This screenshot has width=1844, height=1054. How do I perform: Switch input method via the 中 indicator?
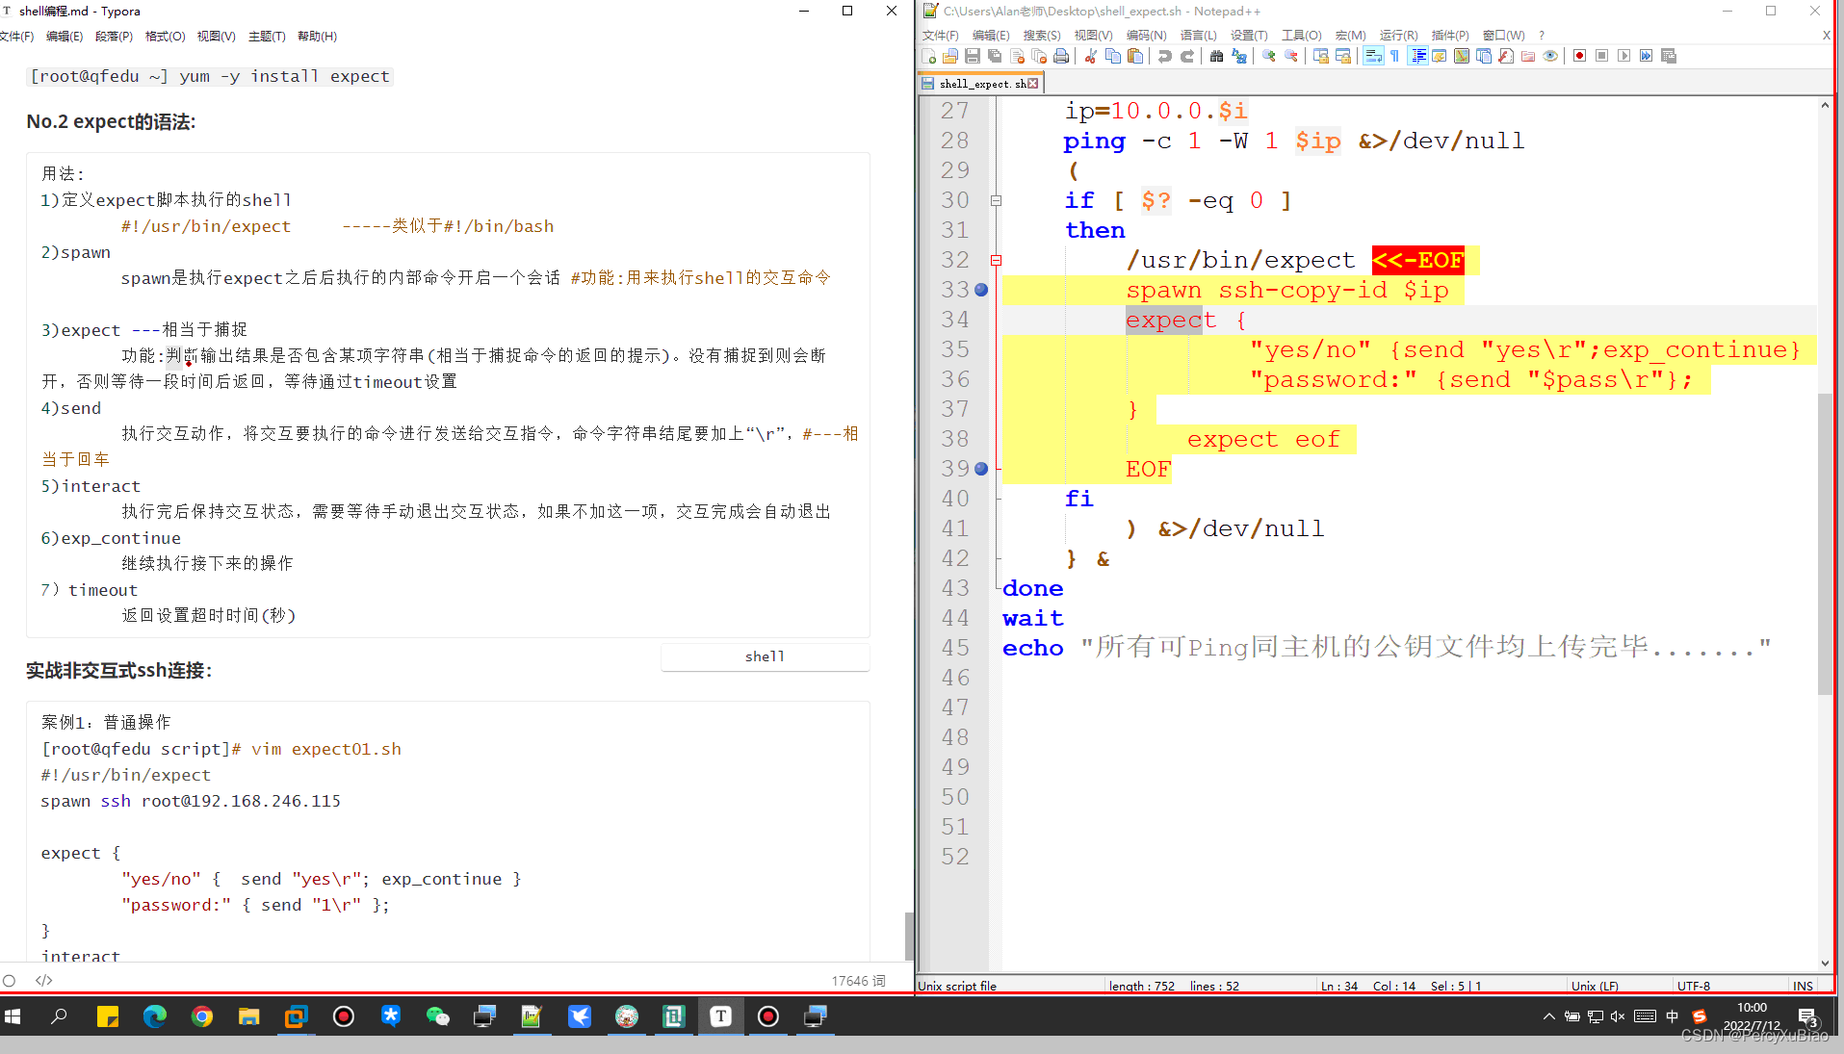1671,1015
